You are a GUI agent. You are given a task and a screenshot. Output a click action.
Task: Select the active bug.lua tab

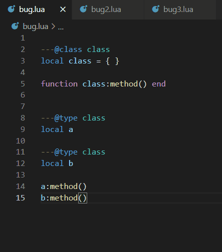36,9
